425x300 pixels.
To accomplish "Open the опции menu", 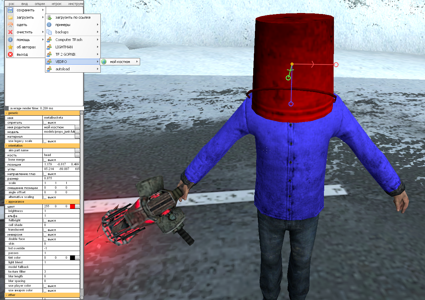I will [x=40, y=4].
